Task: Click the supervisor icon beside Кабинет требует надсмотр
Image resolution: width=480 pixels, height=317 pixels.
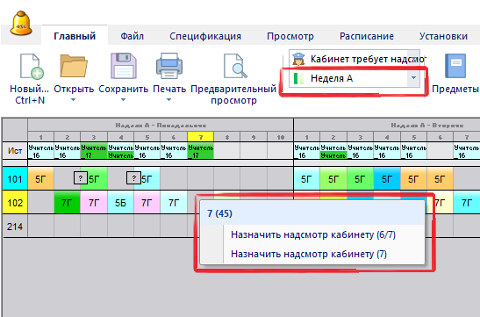Action: click(298, 59)
